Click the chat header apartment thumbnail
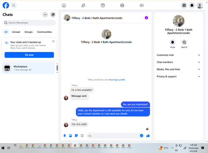Image resolution: width=208 pixels, height=153 pixels. point(67,18)
